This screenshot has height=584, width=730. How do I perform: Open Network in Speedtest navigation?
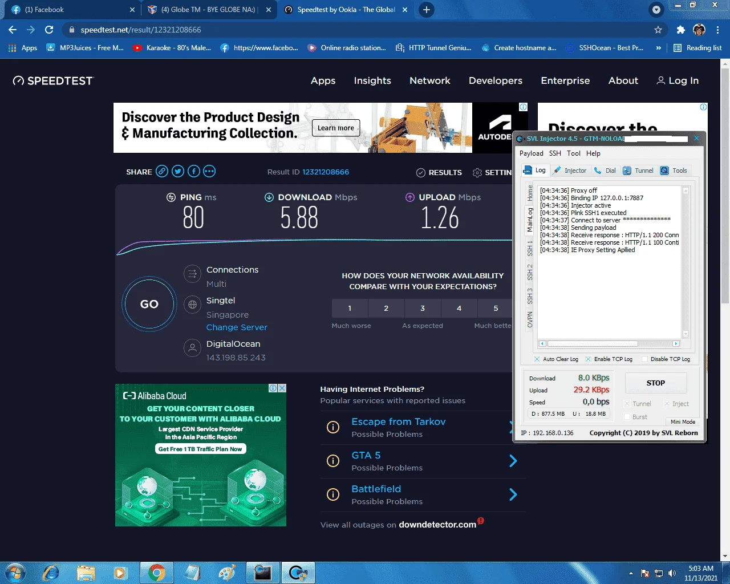[430, 80]
